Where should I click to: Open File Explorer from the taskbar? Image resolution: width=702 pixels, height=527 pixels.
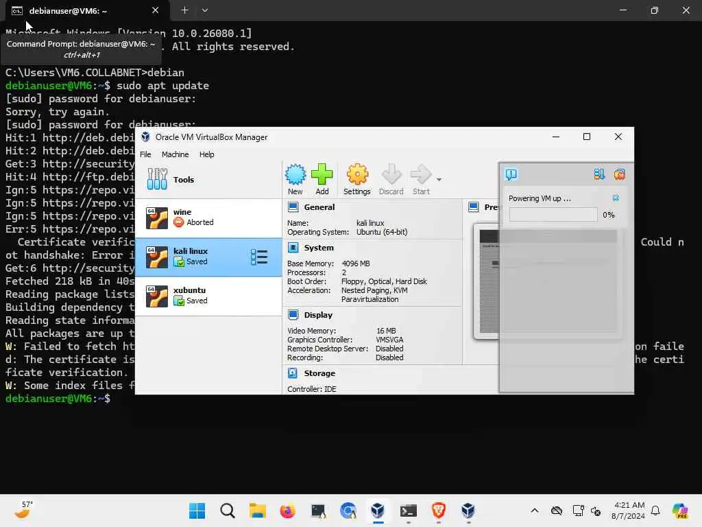pyautogui.click(x=258, y=511)
